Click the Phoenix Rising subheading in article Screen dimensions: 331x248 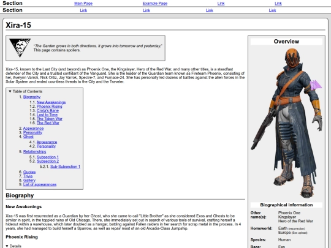21,237
